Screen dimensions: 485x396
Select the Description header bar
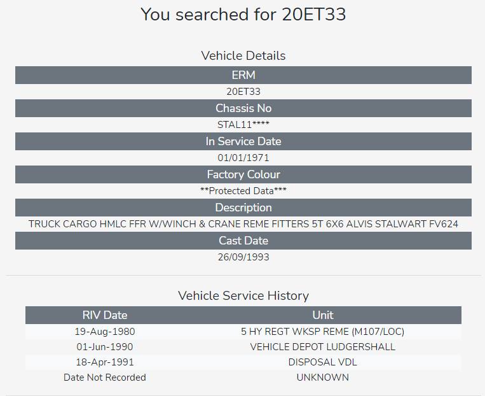(x=243, y=208)
